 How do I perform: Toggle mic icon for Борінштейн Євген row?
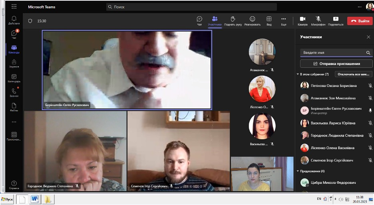pyautogui.click(x=370, y=110)
